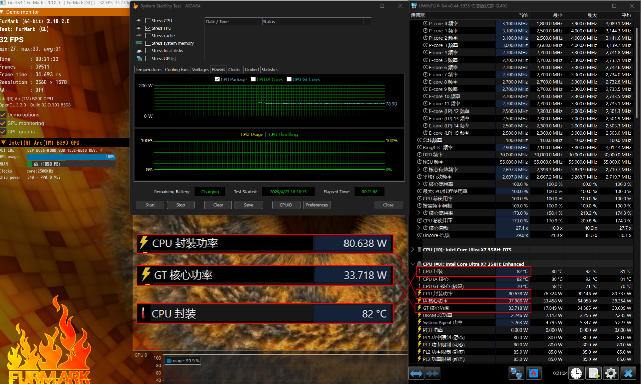This screenshot has width=641, height=384.
Task: Switch to the Voltages tab
Action: pyautogui.click(x=201, y=70)
